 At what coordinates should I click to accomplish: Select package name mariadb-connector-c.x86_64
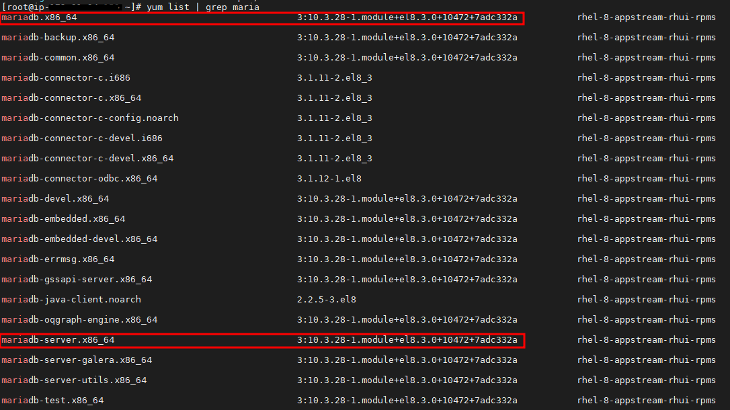pos(71,97)
